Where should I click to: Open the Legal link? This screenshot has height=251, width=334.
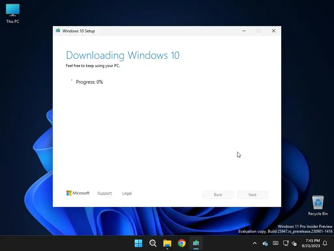(x=127, y=193)
